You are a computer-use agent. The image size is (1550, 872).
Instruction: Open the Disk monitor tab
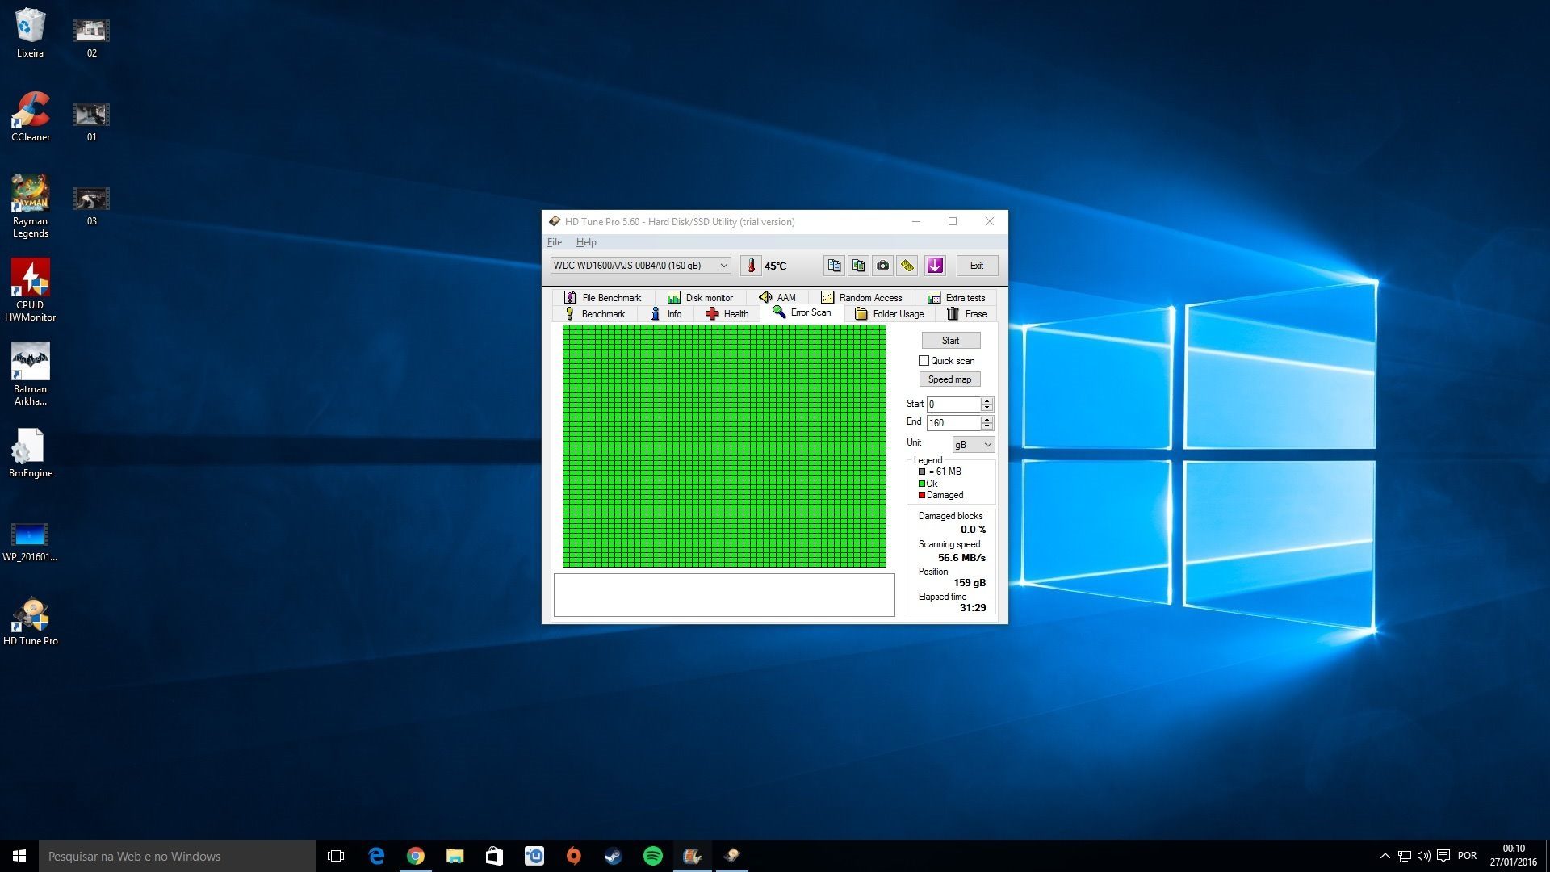(x=699, y=297)
